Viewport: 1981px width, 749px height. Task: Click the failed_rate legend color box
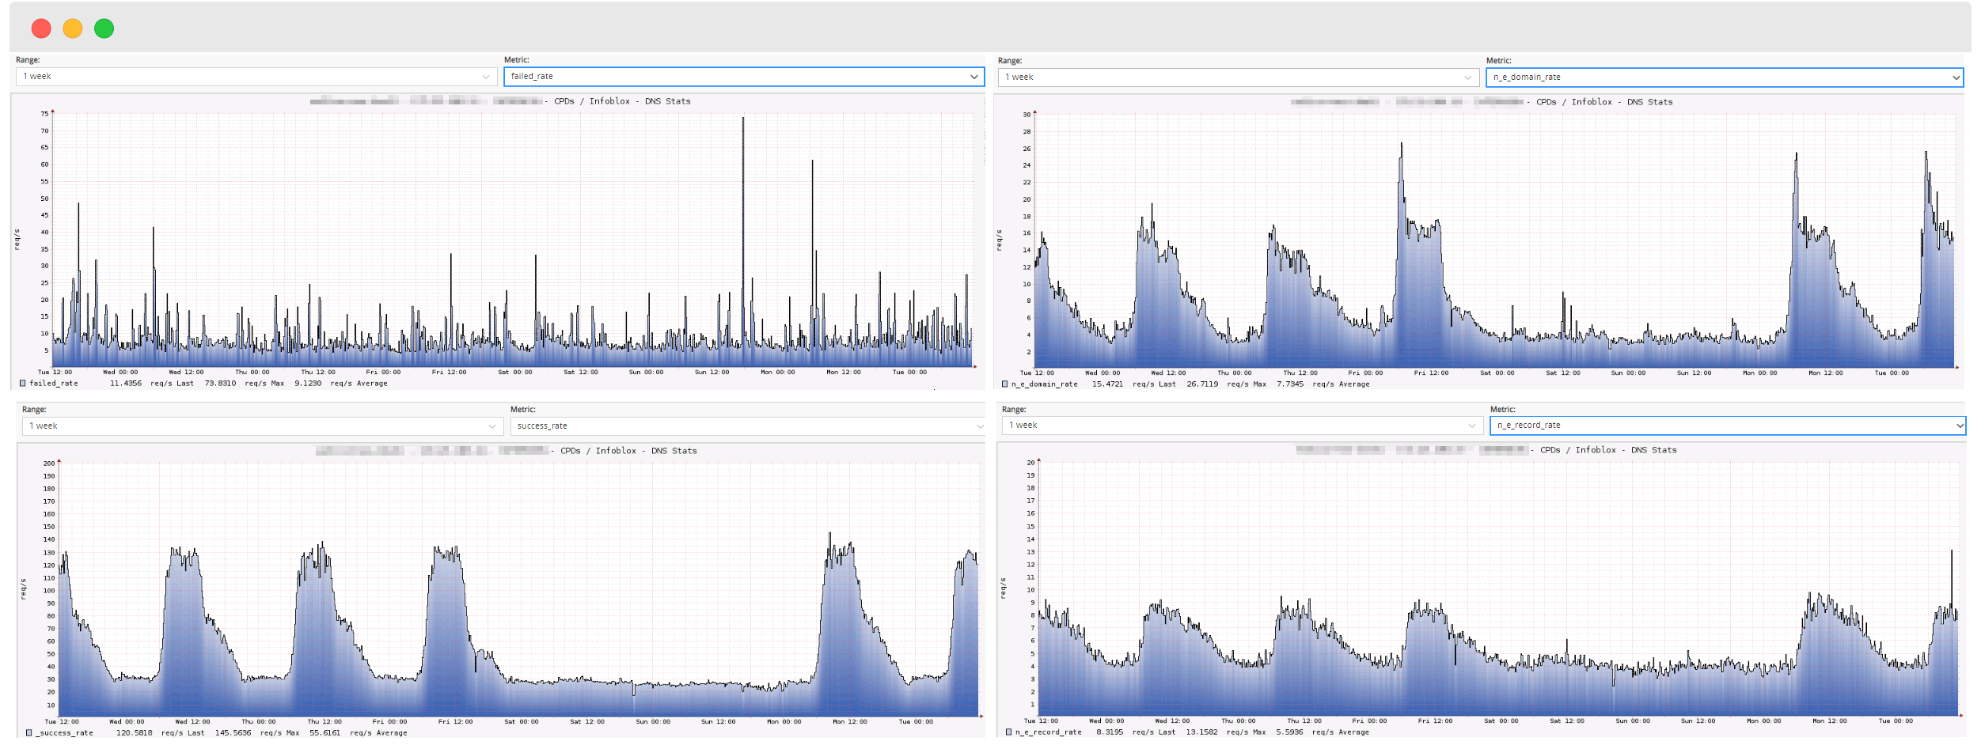click(22, 384)
